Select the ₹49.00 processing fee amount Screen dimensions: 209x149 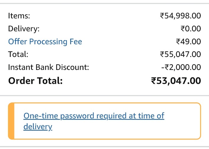188,42
